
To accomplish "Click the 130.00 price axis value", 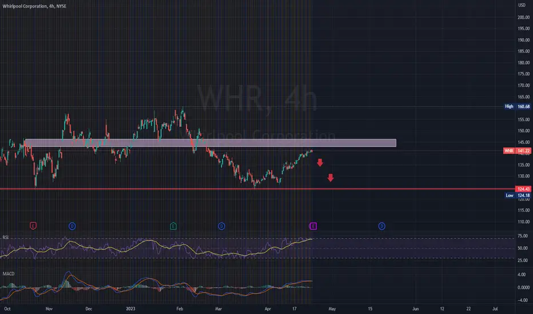I will 523,176.
